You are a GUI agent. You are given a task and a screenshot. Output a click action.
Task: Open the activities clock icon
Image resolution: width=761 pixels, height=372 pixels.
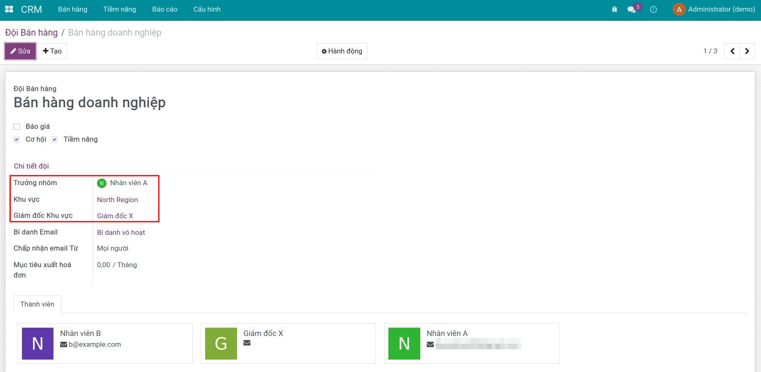point(653,9)
